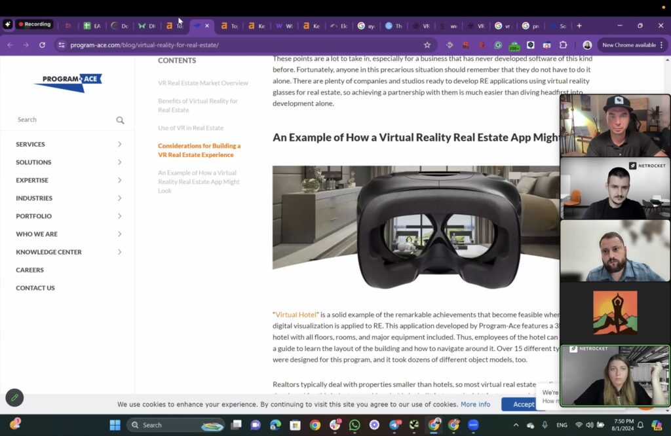Expand the SERVICES navigation chevron
The image size is (671, 436).
120,144
